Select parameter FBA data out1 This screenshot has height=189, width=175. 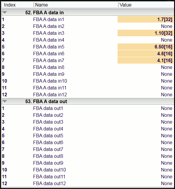coord(48,108)
